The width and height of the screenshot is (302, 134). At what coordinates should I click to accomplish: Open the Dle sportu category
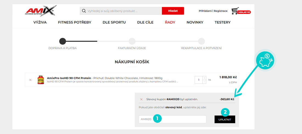114,22
